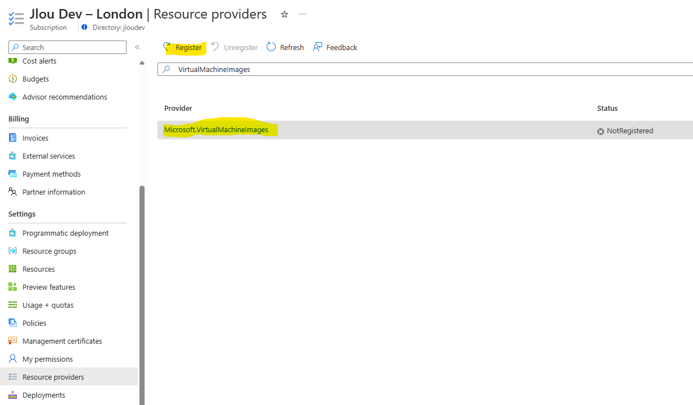
Task: Open Deployments in sidebar
Action: click(x=44, y=395)
